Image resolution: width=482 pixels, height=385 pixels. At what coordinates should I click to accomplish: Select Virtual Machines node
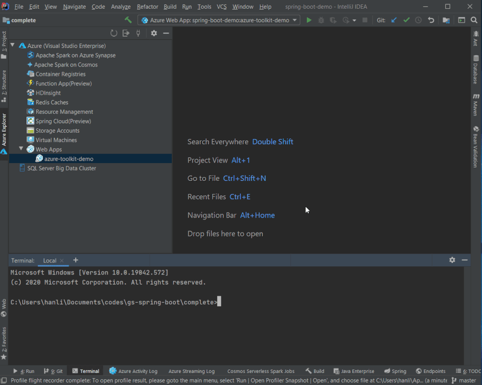(x=56, y=140)
